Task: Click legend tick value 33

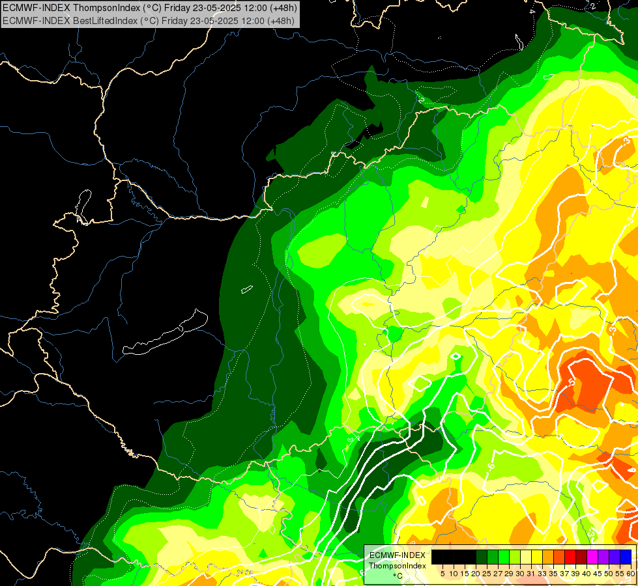Action: click(542, 574)
